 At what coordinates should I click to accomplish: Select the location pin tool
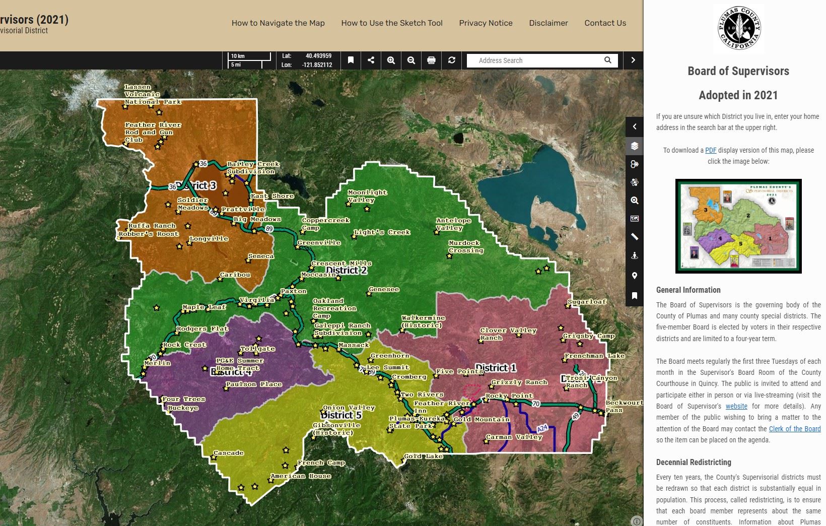pos(634,276)
